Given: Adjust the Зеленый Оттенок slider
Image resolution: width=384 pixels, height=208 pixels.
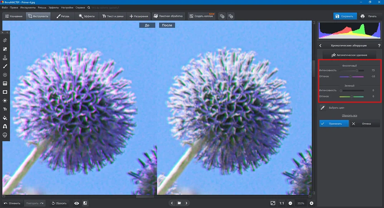Looking at the screenshot, I should [352, 97].
